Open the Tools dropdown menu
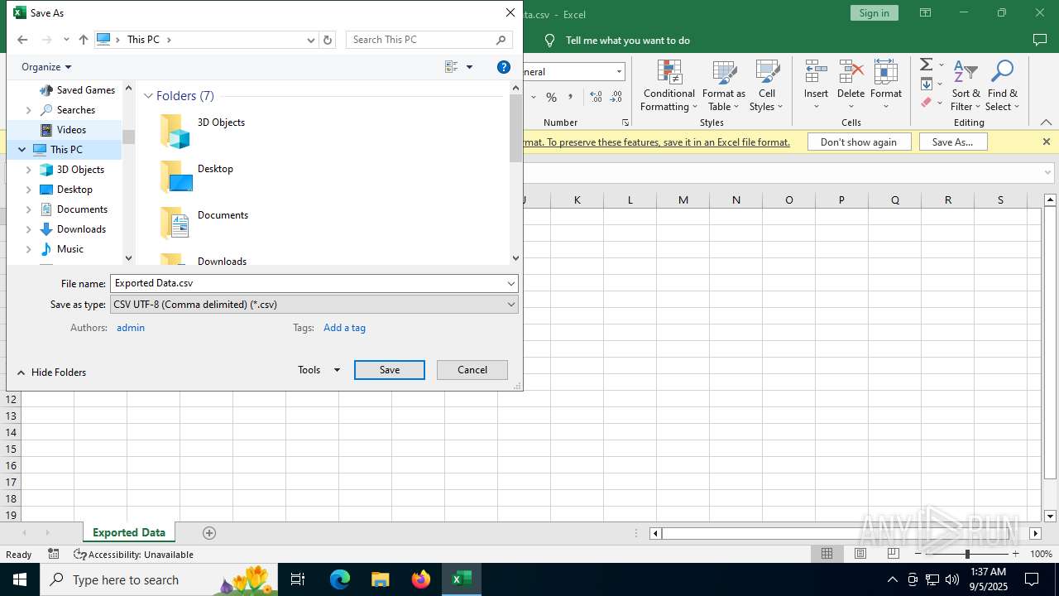 (319, 370)
